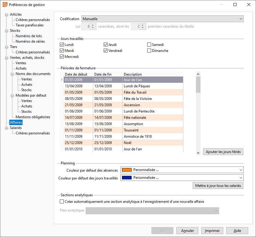Viewport: 256px width, 237px height.
Task: Select Numéros de lots in the tree
Action: [29, 36]
